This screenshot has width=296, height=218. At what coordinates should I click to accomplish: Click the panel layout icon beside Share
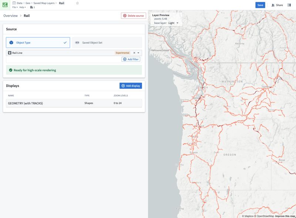coord(289,5)
